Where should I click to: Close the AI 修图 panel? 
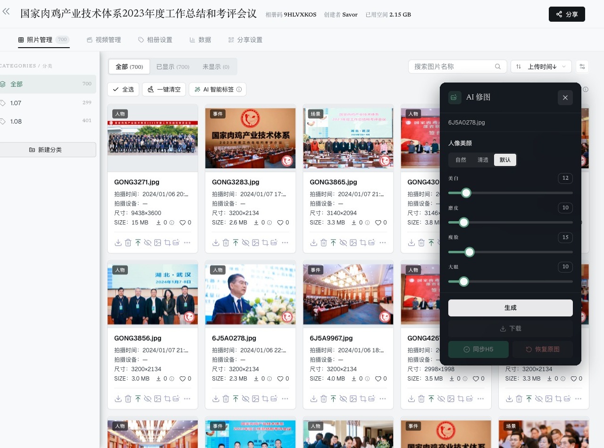(565, 98)
